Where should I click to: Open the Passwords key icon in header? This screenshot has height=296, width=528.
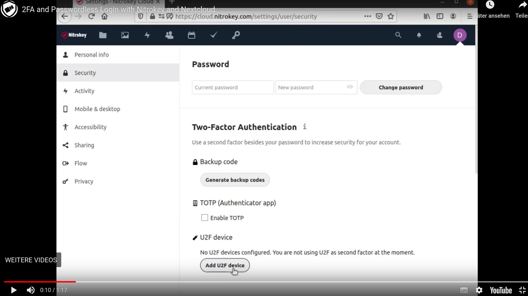tap(236, 35)
